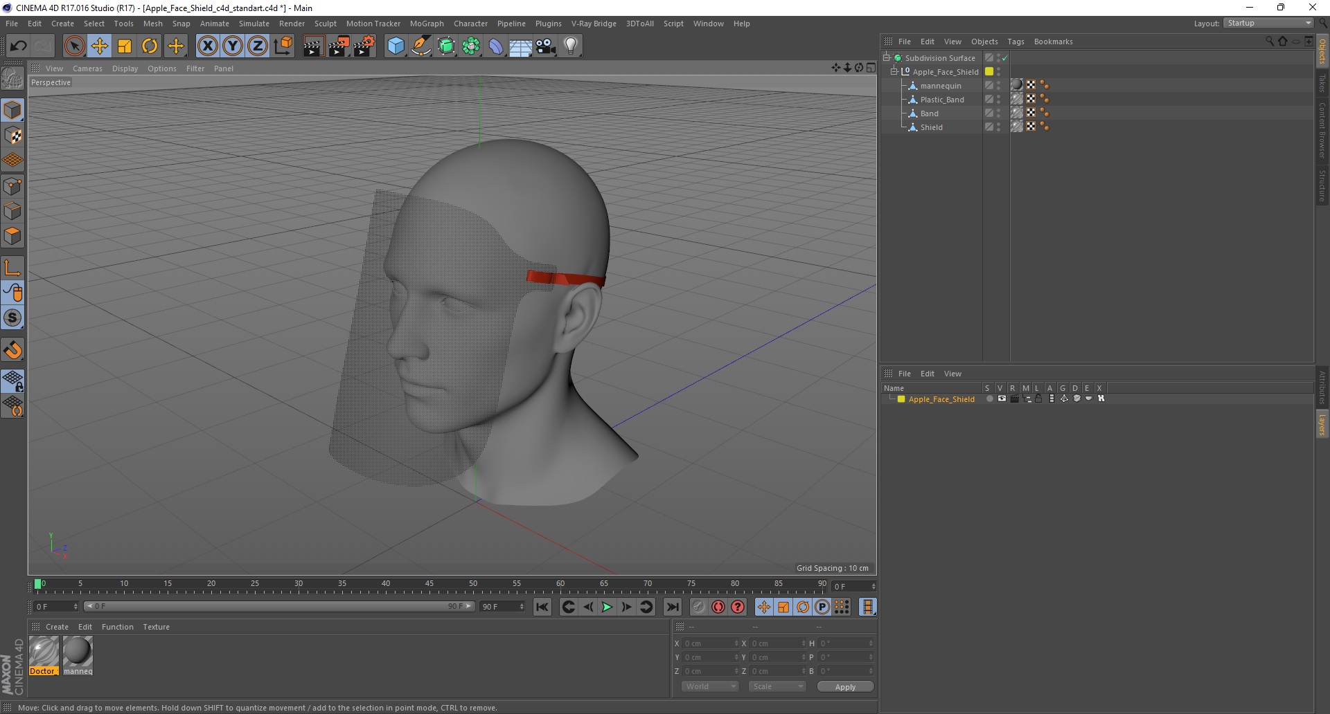
Task: Add a light object
Action: (x=571, y=46)
